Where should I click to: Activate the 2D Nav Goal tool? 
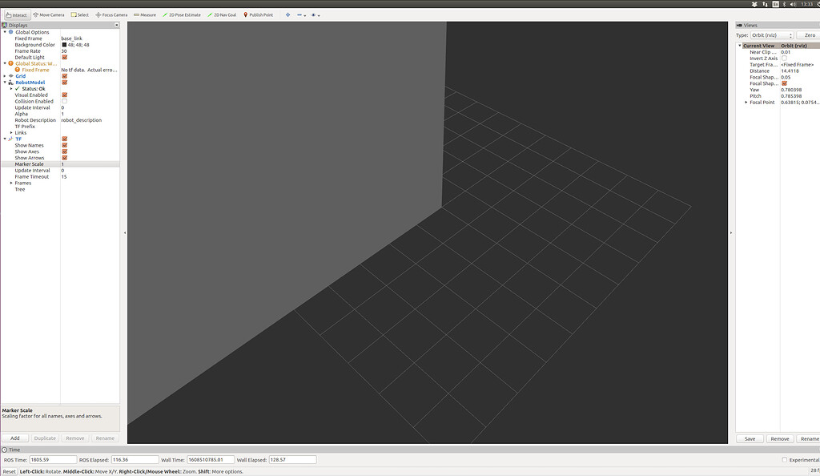point(225,14)
